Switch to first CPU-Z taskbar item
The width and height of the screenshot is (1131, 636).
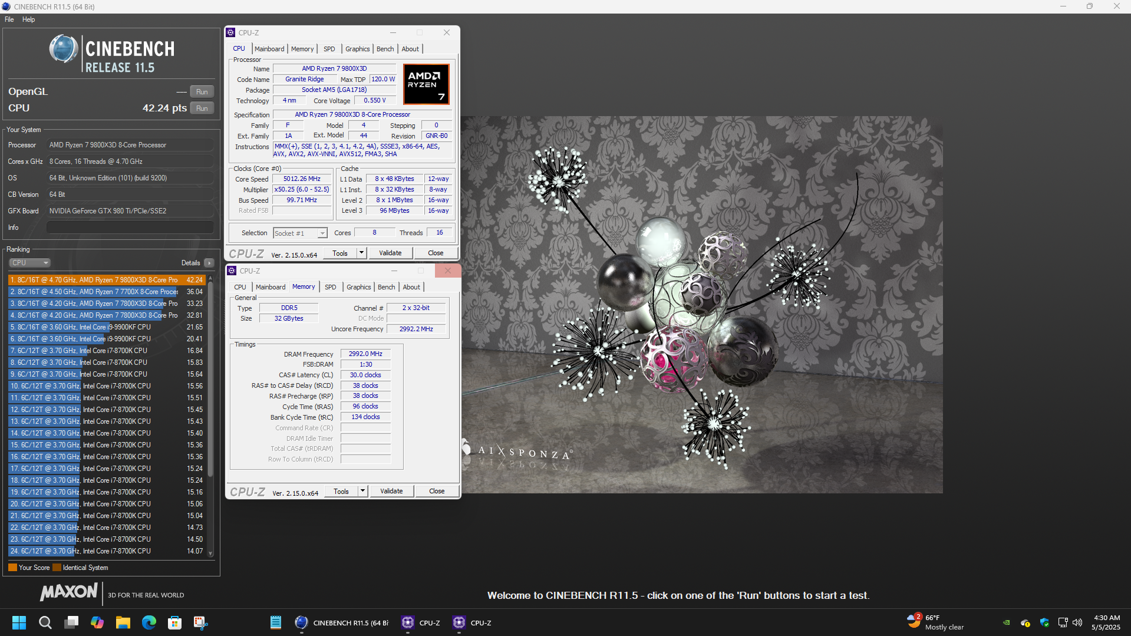tap(421, 622)
